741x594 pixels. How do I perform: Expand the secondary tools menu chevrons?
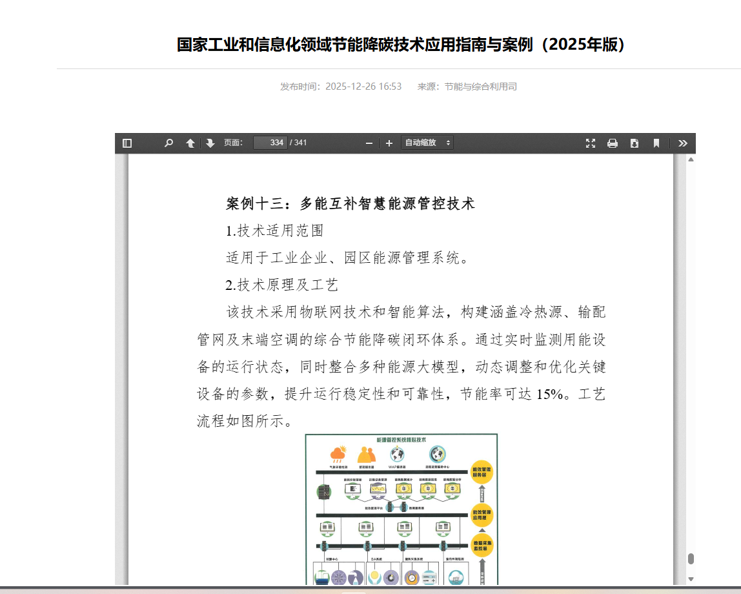(x=683, y=143)
